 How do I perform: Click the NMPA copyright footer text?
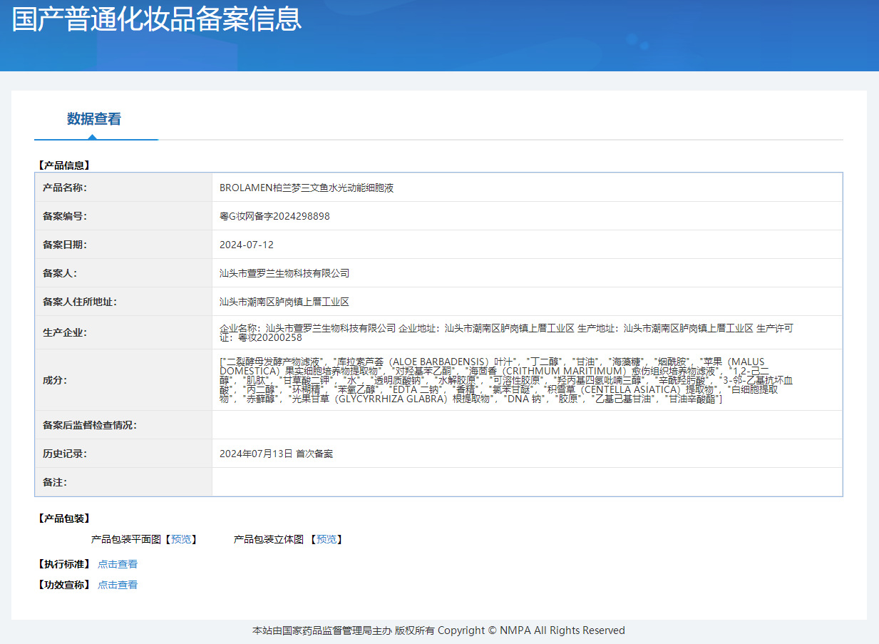(438, 630)
